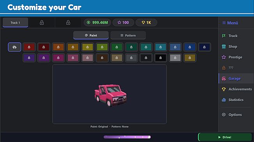Screen dimensions: 254x142
Task: Click the 100 prestige points display
Action: click(x=123, y=23)
